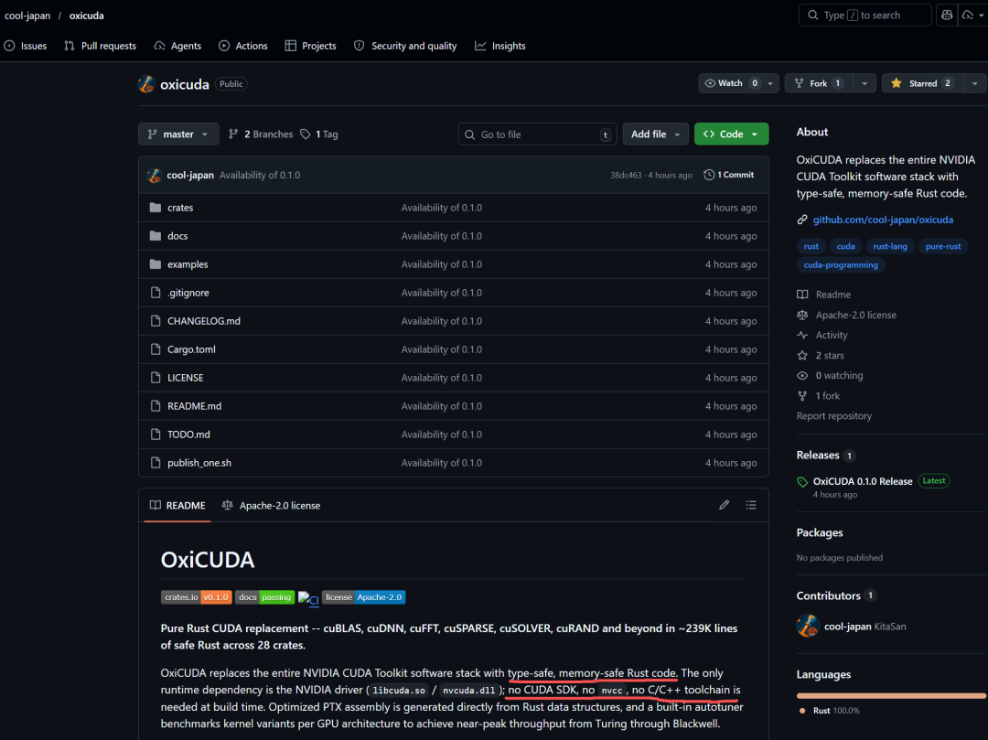This screenshot has width=988, height=740.
Task: Click the license Apache-2.0 badge
Action: 363,597
